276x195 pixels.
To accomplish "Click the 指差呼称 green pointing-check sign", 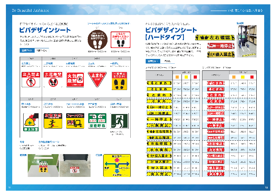I will [x=96, y=121].
